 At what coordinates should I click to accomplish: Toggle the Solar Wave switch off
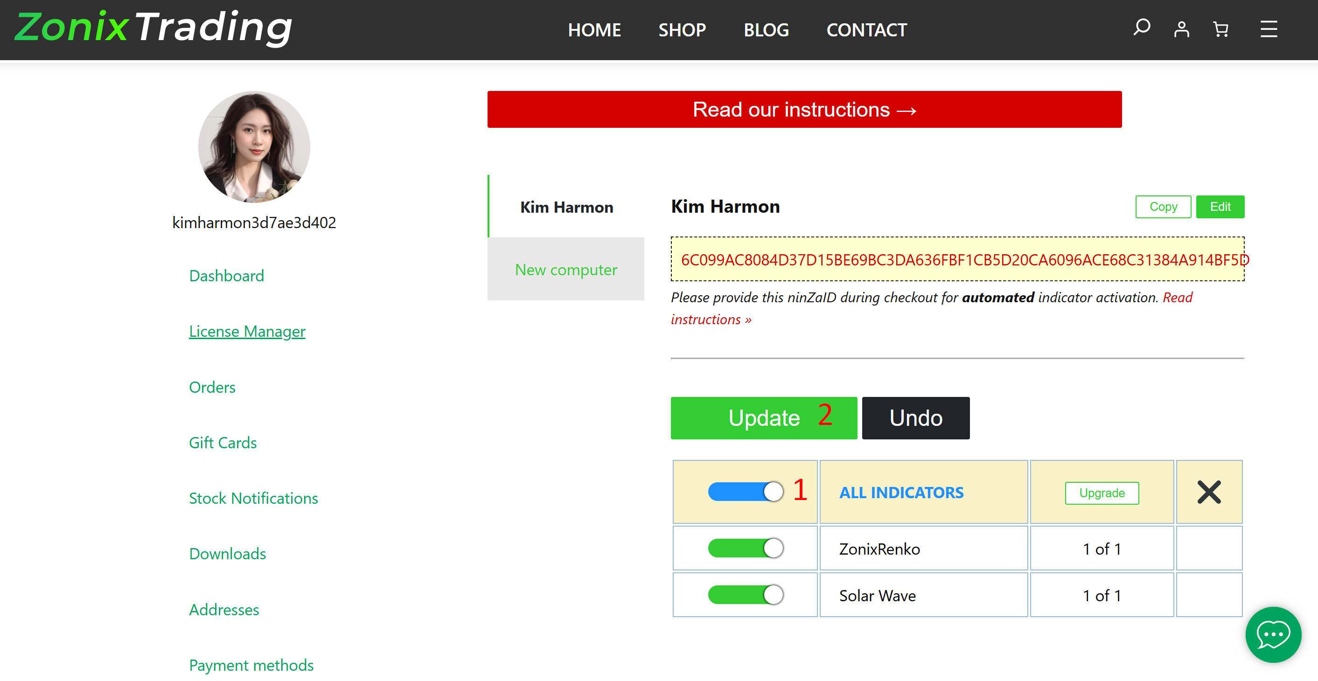coord(746,595)
